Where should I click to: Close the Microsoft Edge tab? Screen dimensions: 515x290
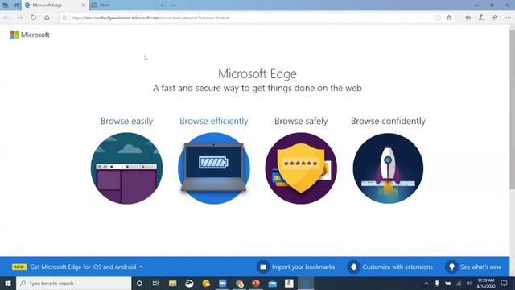pos(83,6)
